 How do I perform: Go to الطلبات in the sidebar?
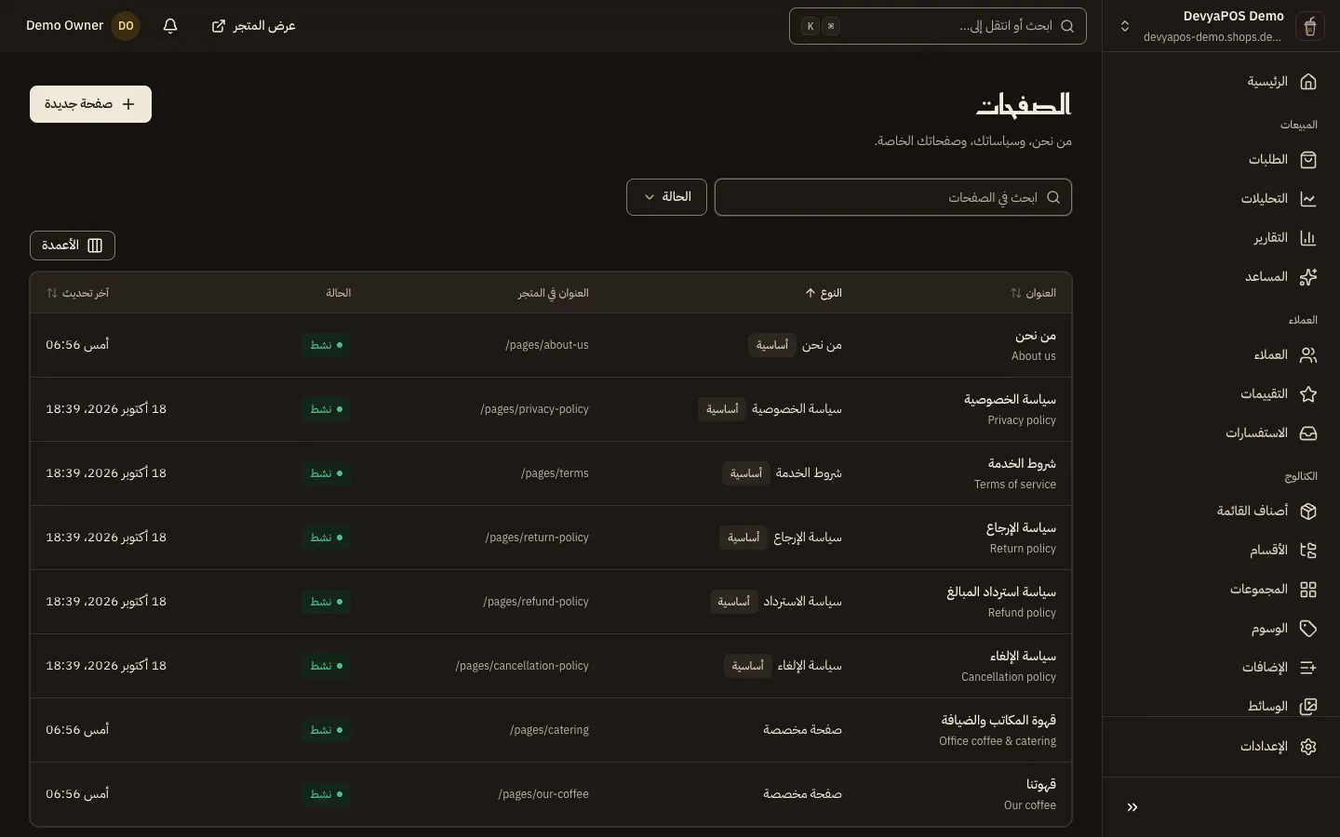[1221, 160]
